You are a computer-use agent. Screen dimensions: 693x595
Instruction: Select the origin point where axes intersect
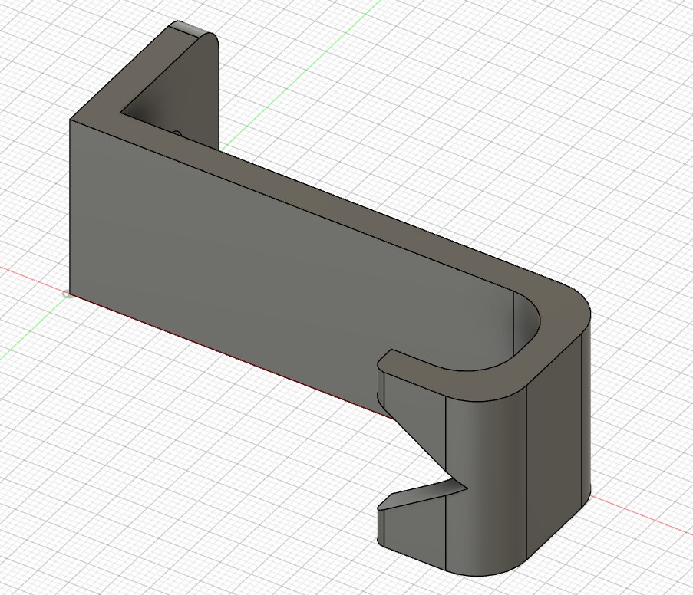68,294
